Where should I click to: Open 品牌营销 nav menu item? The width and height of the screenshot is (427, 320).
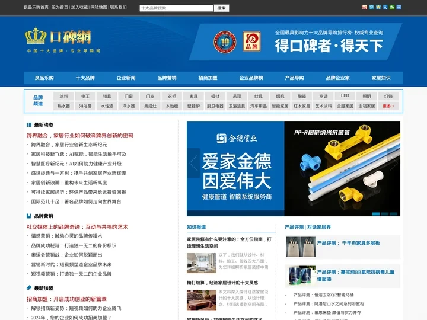point(167,78)
